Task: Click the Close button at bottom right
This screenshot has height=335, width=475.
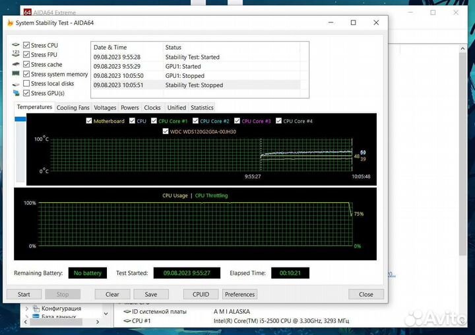Action: tap(366, 294)
